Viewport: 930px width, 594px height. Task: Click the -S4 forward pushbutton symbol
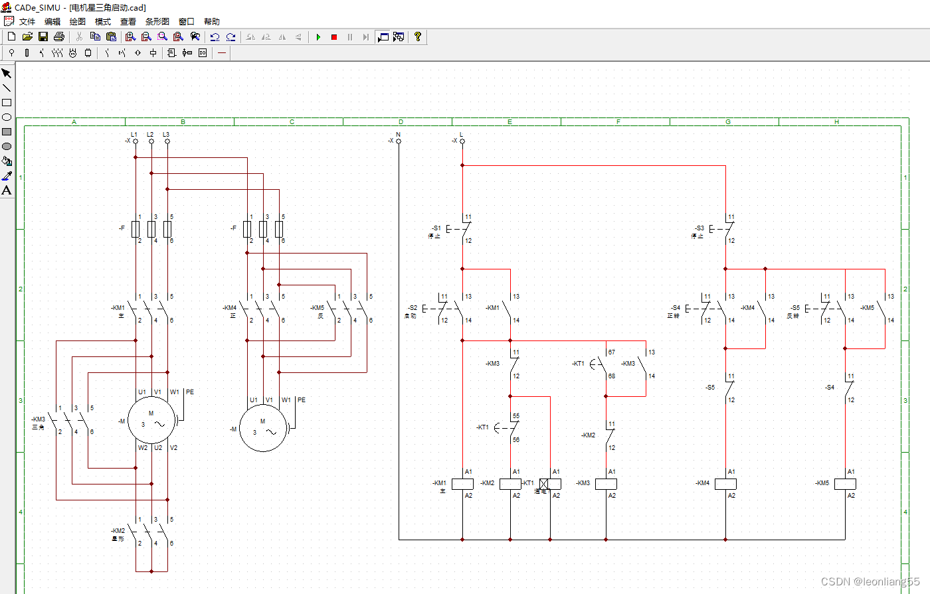(707, 309)
